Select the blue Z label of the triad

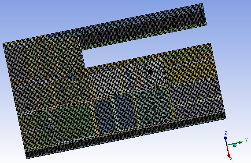coord(226,133)
